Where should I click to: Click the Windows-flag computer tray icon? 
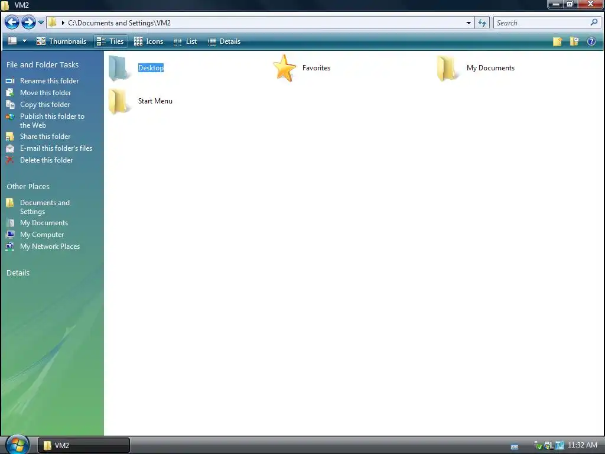[x=548, y=446]
